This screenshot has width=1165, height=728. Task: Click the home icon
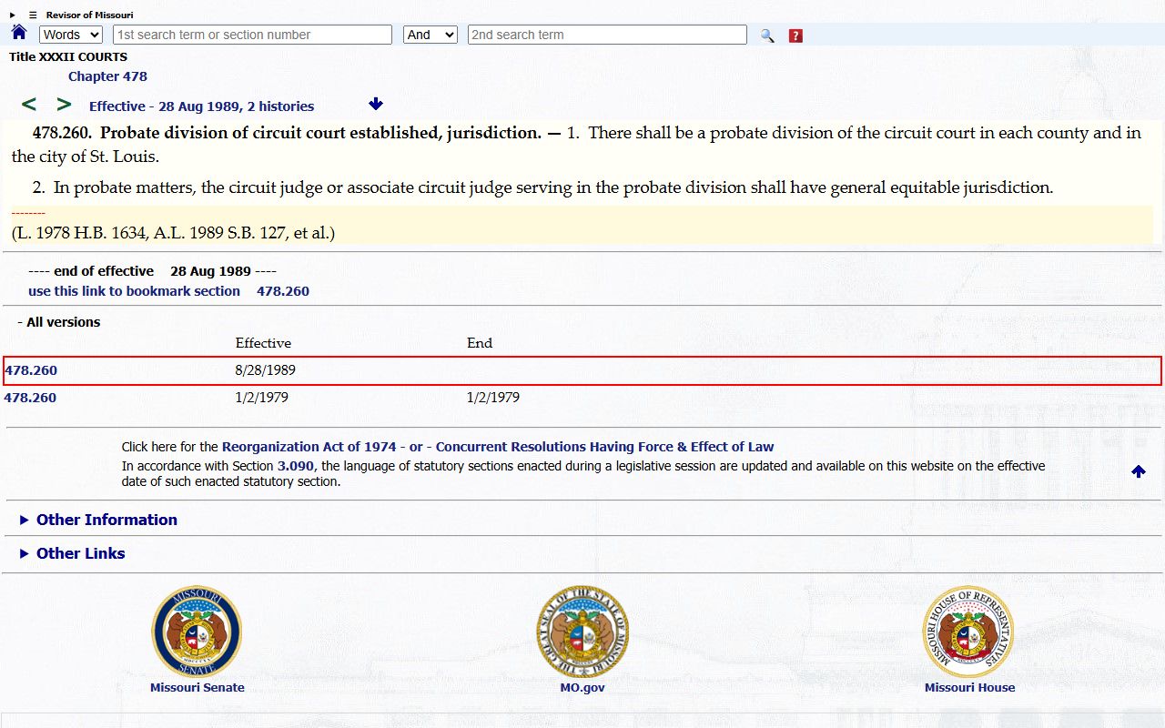tap(19, 33)
